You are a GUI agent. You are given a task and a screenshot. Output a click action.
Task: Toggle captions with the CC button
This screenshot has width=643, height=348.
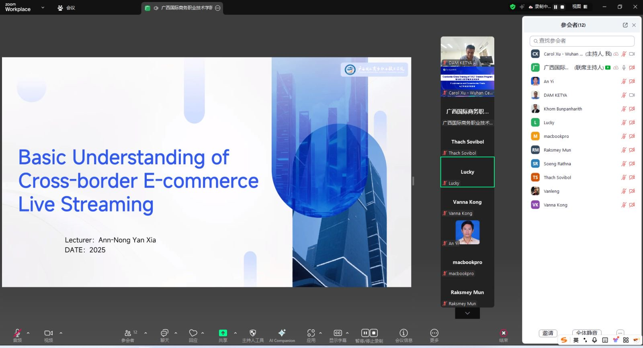coord(338,333)
